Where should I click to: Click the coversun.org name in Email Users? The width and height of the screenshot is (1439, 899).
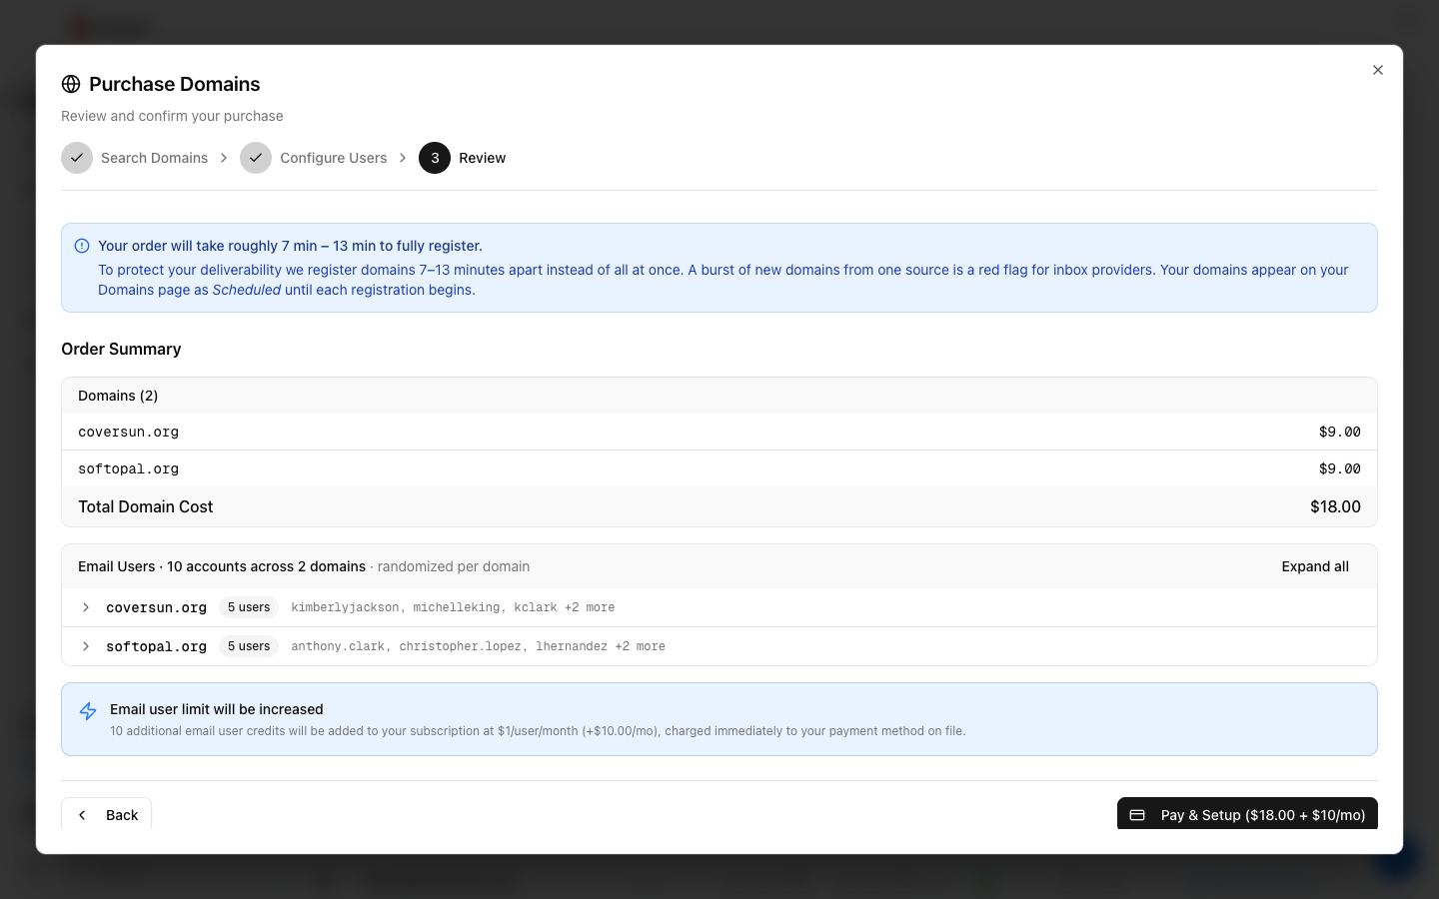156,607
